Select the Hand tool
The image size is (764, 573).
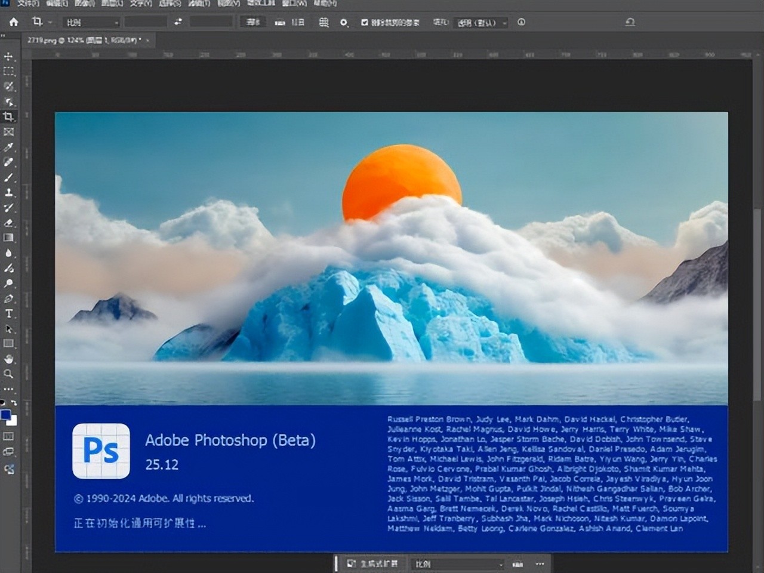(x=8, y=359)
